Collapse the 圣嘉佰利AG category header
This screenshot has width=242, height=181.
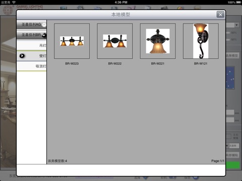point(32,25)
